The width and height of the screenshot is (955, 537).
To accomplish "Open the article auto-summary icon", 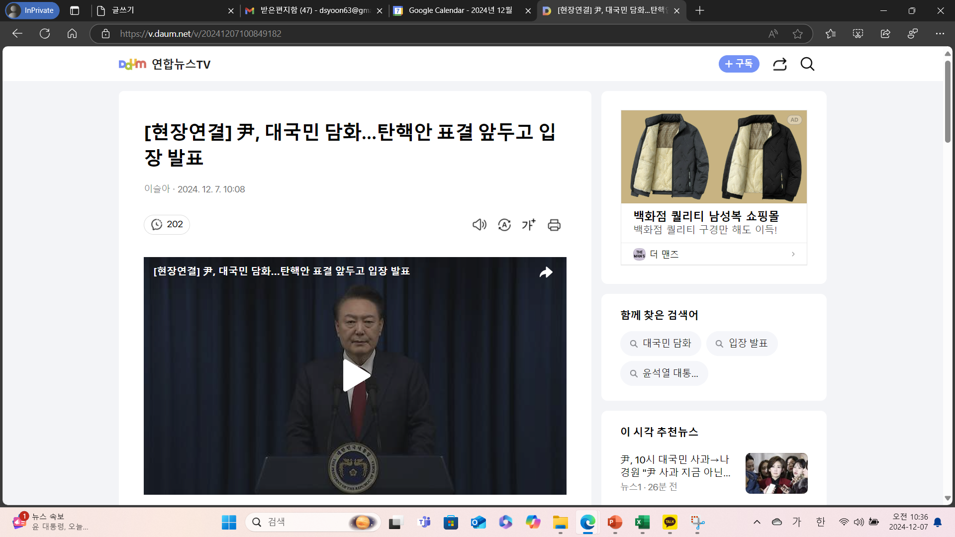I will click(x=504, y=225).
